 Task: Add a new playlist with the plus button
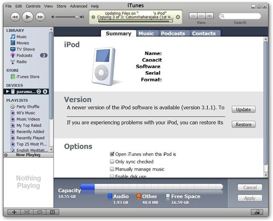click(x=14, y=212)
